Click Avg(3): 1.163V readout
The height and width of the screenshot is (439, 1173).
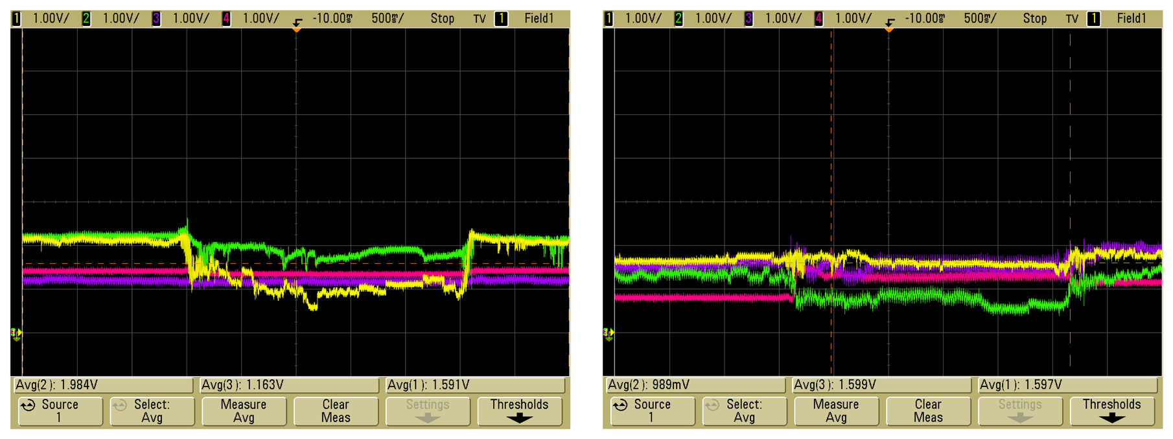(289, 385)
